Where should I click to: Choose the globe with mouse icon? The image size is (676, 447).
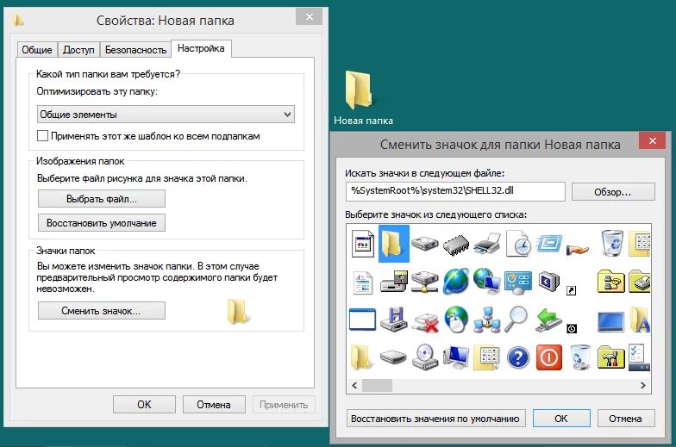click(455, 319)
